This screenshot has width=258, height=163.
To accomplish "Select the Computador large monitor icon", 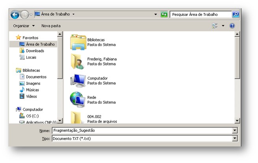I will [x=78, y=81].
